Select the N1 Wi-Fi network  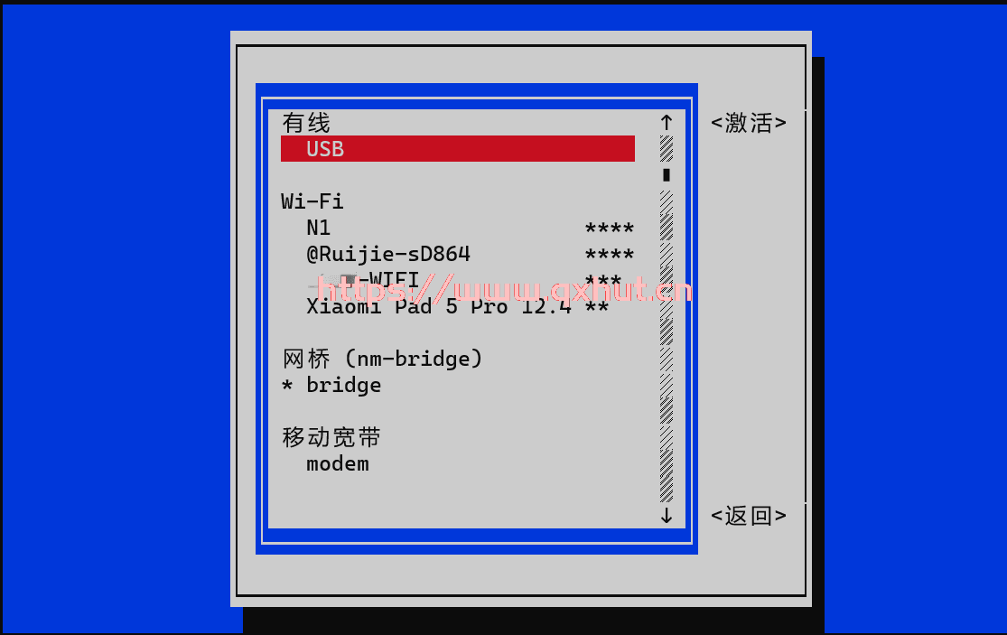tap(457, 228)
